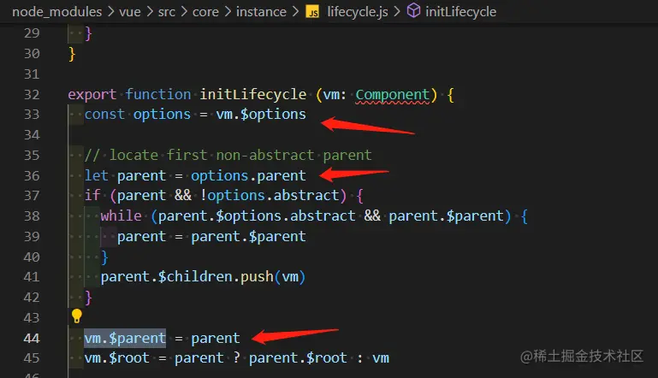This screenshot has height=378, width=658.
Task: Click the Component type with red squiggle
Action: [x=393, y=94]
